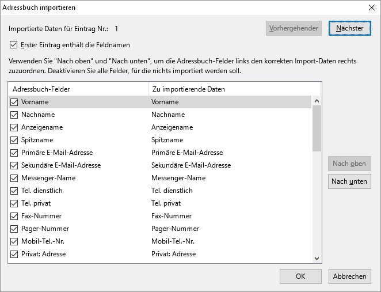Disable the Anzeigename field checkbox
This screenshot has width=381, height=292.
pos(14,127)
